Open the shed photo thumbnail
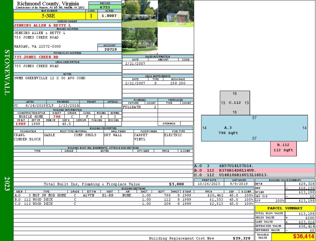The height and width of the screenshot is (241, 316). click(x=176, y=14)
